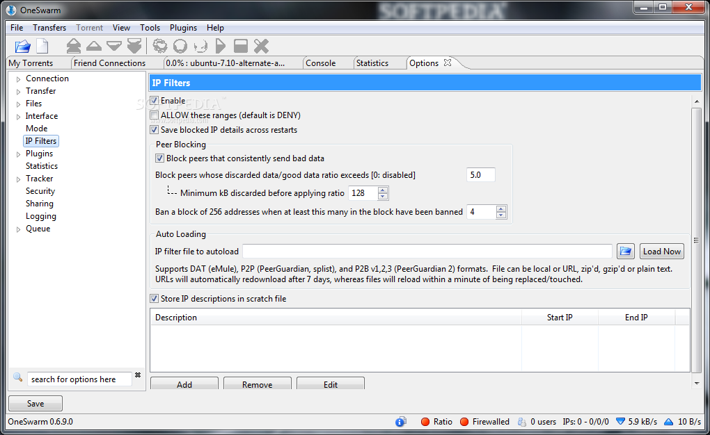Viewport: 710px width, 435px height.
Task: Increase minimum kB discarded with up arrow
Action: click(383, 190)
